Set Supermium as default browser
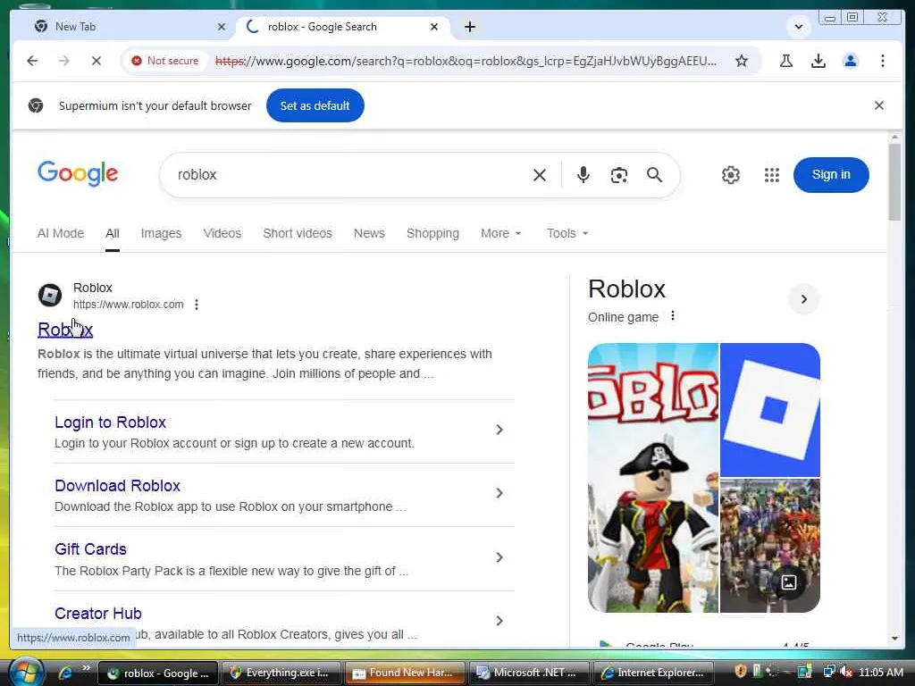The height and width of the screenshot is (686, 915). [315, 105]
